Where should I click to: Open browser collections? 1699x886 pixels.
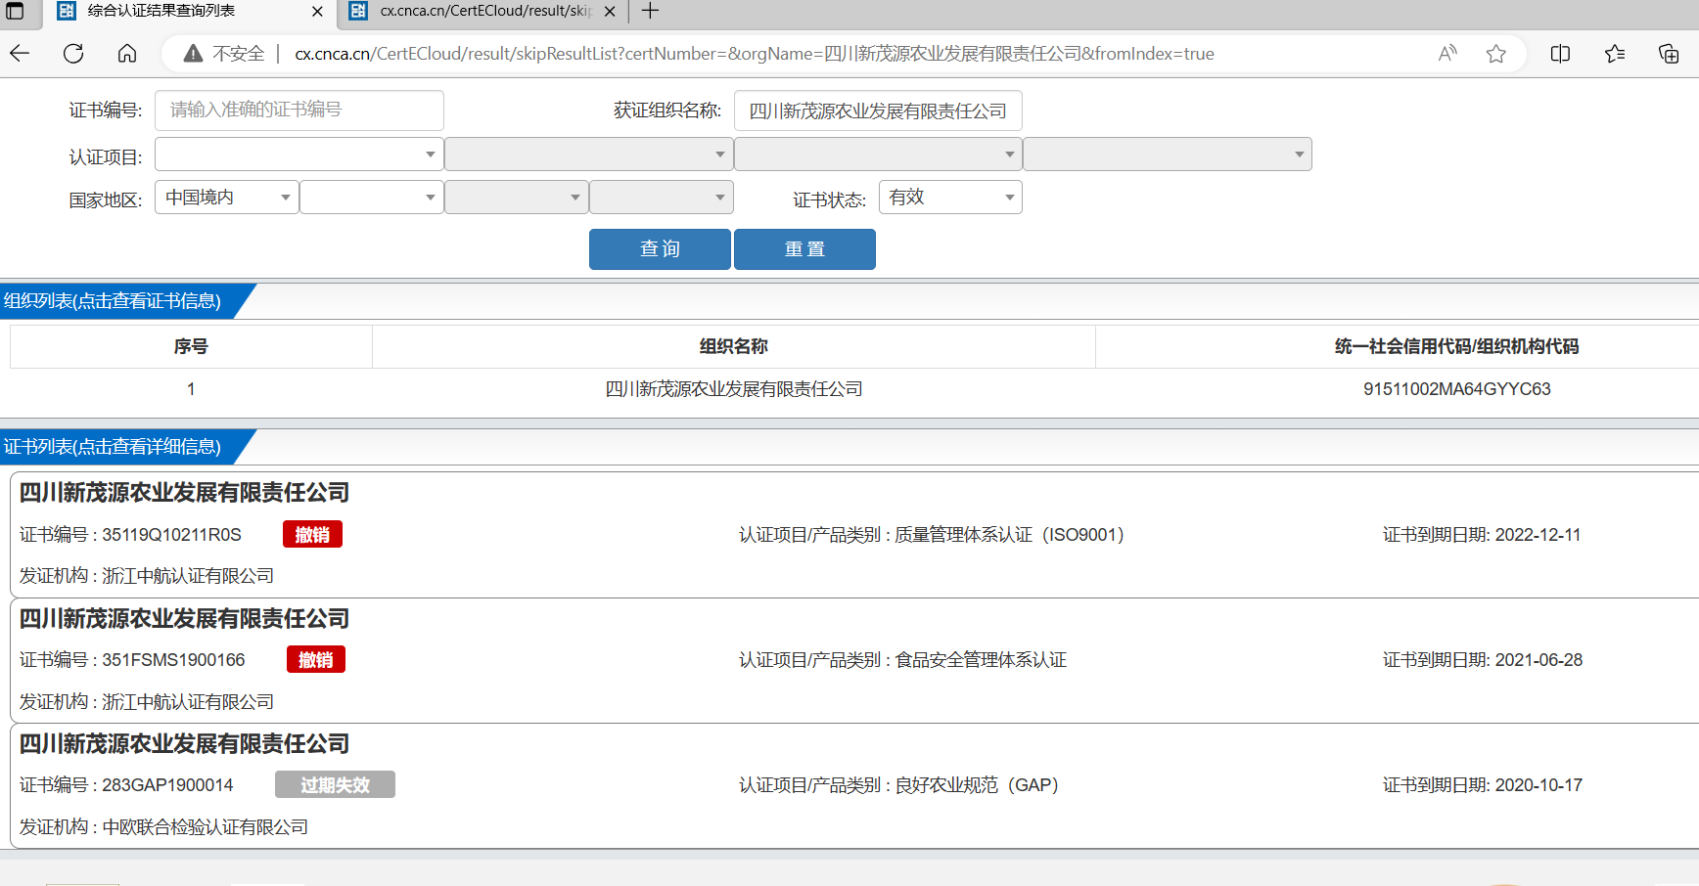pyautogui.click(x=1669, y=54)
